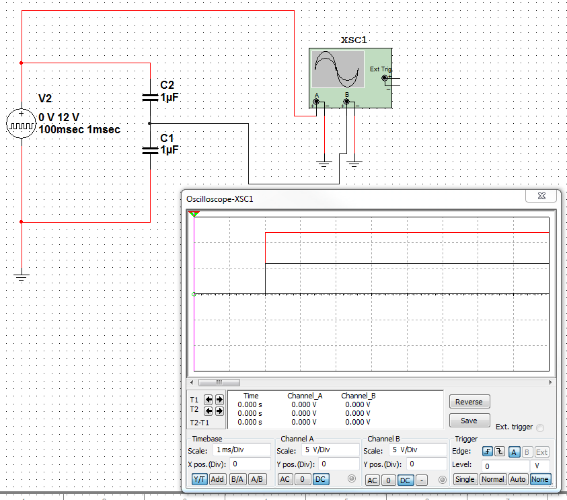Screen dimensions: 567x500
Task: Move cursor T2 right with arrow
Action: [x=219, y=410]
